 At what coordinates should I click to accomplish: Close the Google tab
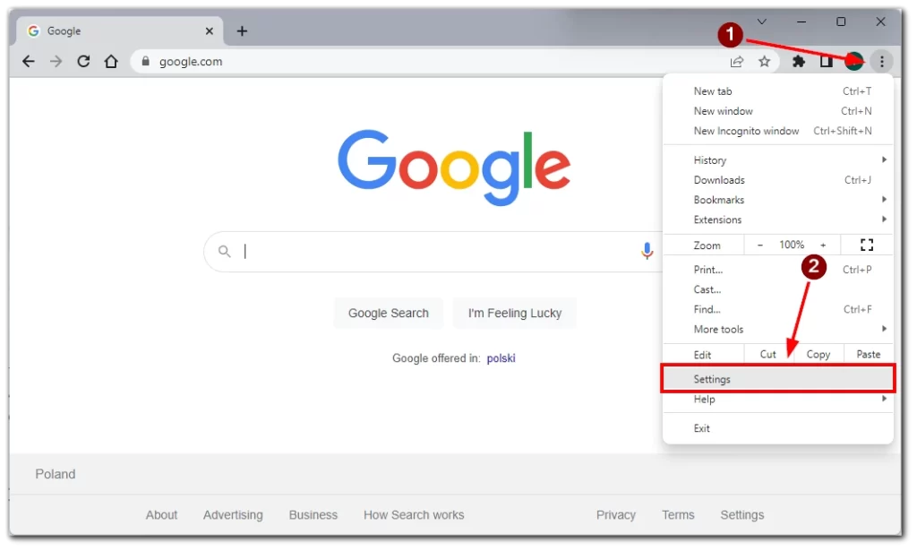pos(210,31)
